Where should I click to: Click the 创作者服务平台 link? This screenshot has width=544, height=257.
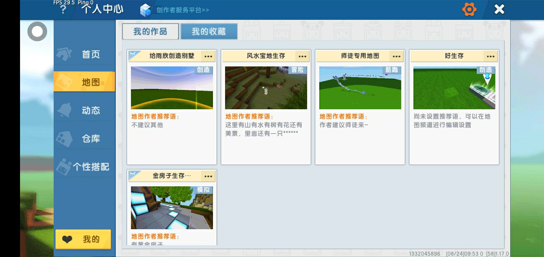click(x=183, y=10)
